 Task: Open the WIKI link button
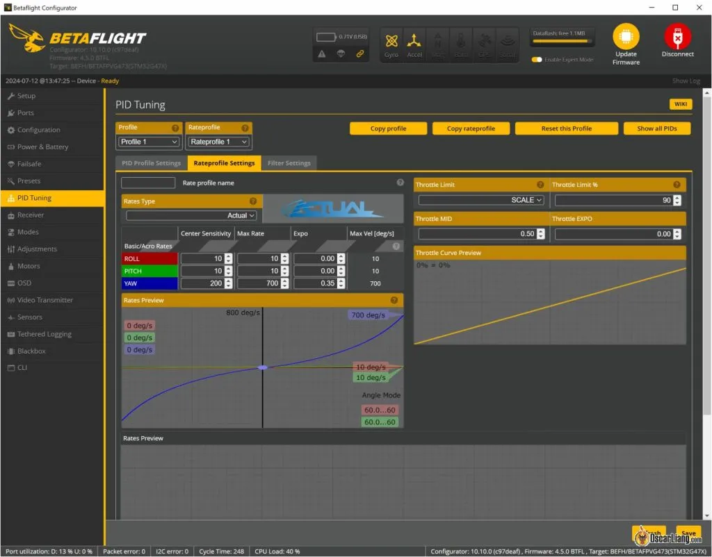pos(681,104)
